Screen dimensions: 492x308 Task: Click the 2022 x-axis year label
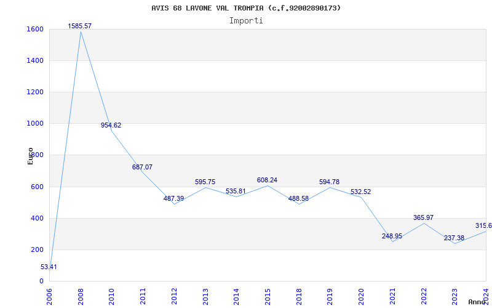pos(423,296)
